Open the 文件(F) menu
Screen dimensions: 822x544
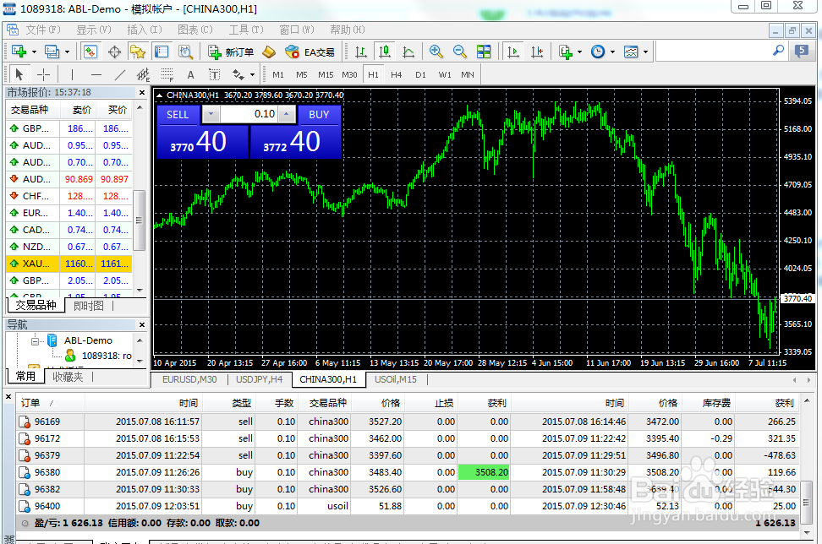pyautogui.click(x=43, y=30)
